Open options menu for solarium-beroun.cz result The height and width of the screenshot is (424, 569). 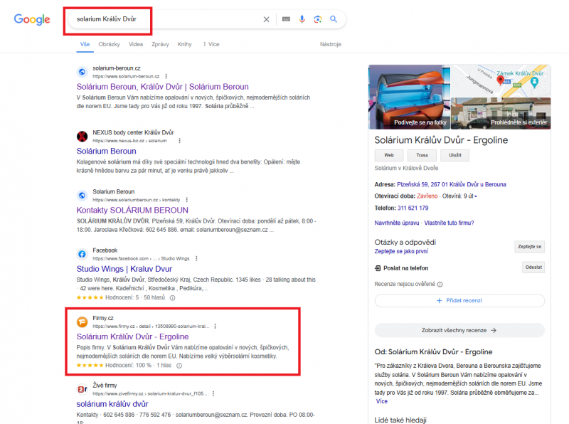[166, 76]
